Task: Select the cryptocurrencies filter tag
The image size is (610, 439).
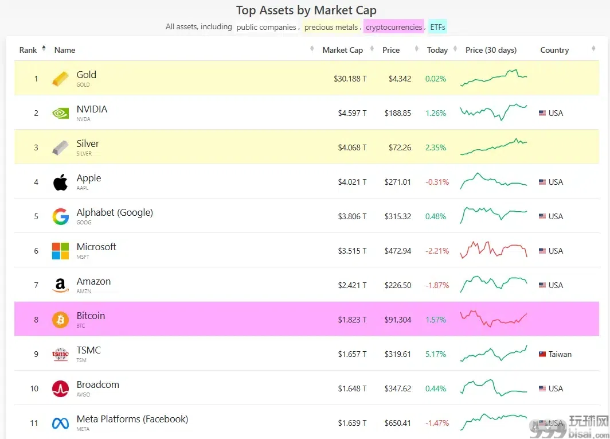Action: (394, 27)
